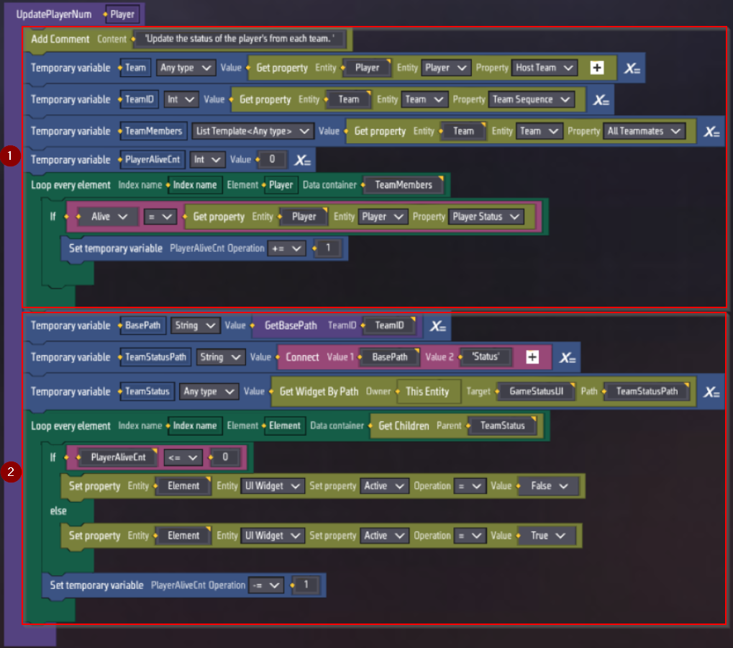The height and width of the screenshot is (648, 733).
Task: Open the Host Team property dropdown
Action: pyautogui.click(x=545, y=68)
